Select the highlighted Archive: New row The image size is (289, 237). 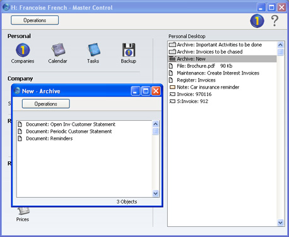click(222, 59)
